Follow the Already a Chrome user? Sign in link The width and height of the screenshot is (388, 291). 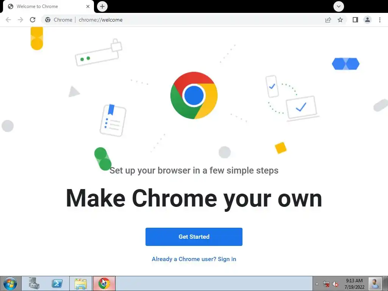(x=194, y=259)
